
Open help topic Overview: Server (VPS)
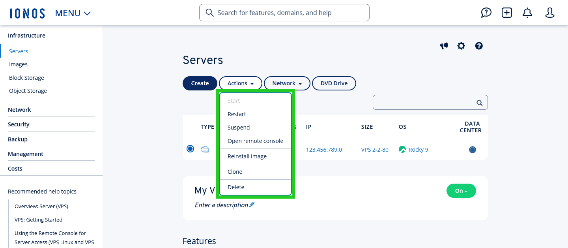pos(41,206)
